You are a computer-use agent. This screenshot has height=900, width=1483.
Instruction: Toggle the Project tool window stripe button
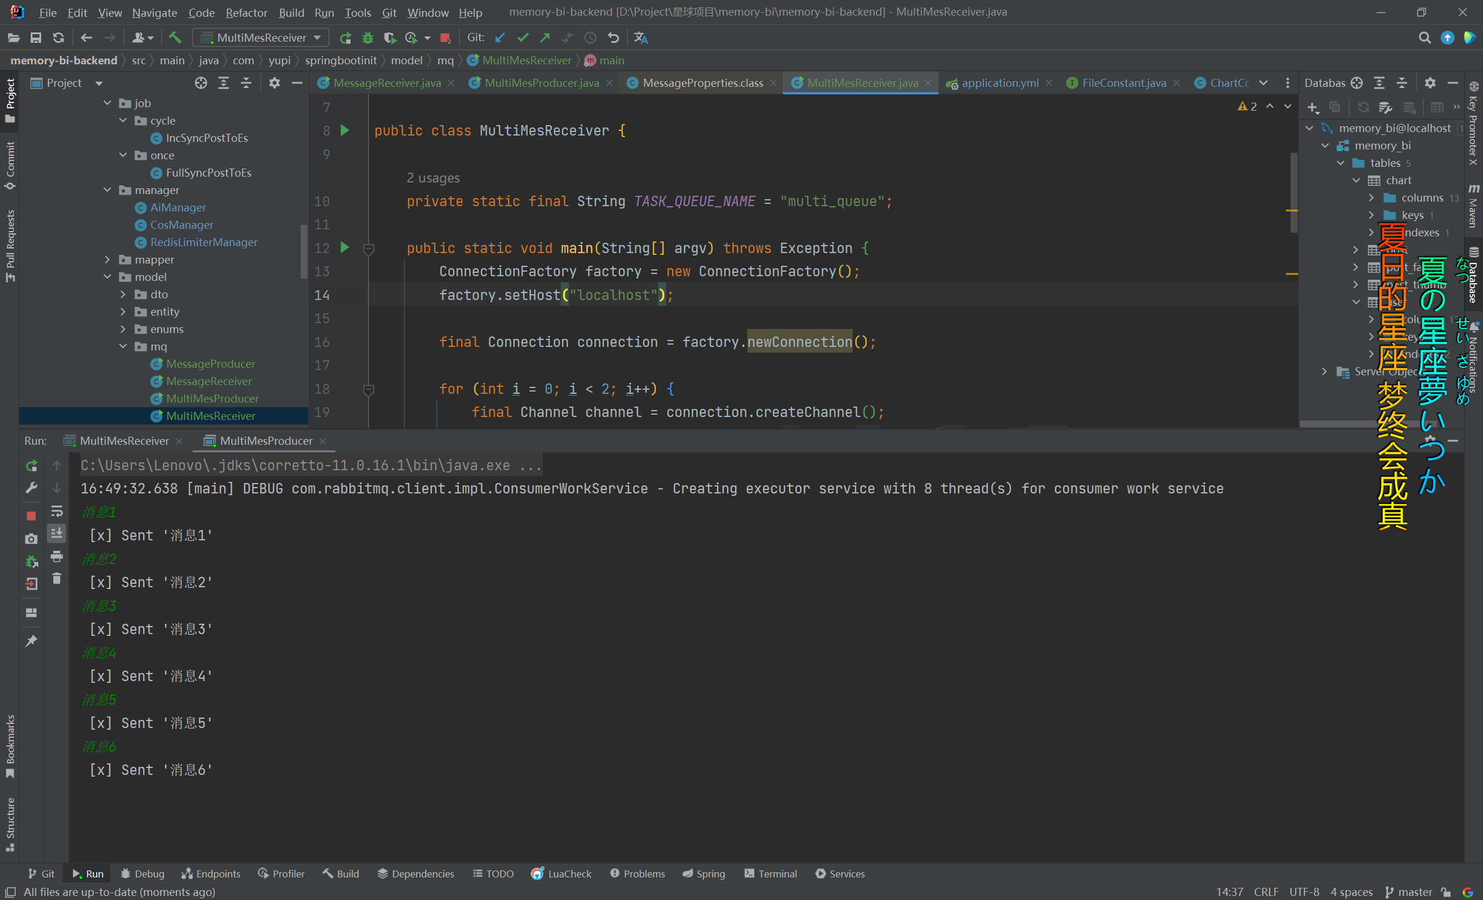10,100
